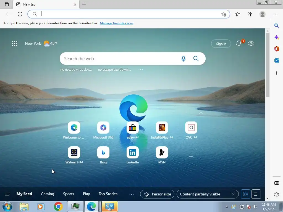The image size is (283, 212).
Task: Open the Collections icon
Action: click(250, 14)
